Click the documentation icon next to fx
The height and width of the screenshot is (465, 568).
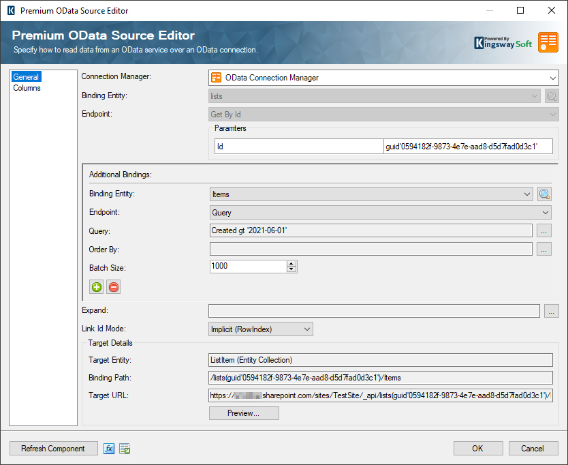pos(125,448)
